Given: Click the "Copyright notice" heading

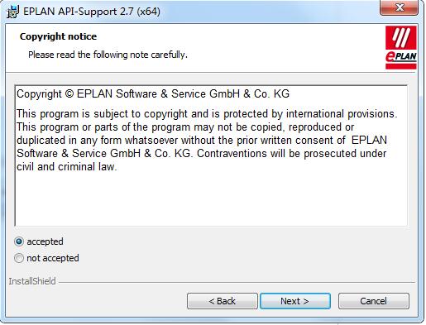Looking at the screenshot, I should (x=58, y=36).
